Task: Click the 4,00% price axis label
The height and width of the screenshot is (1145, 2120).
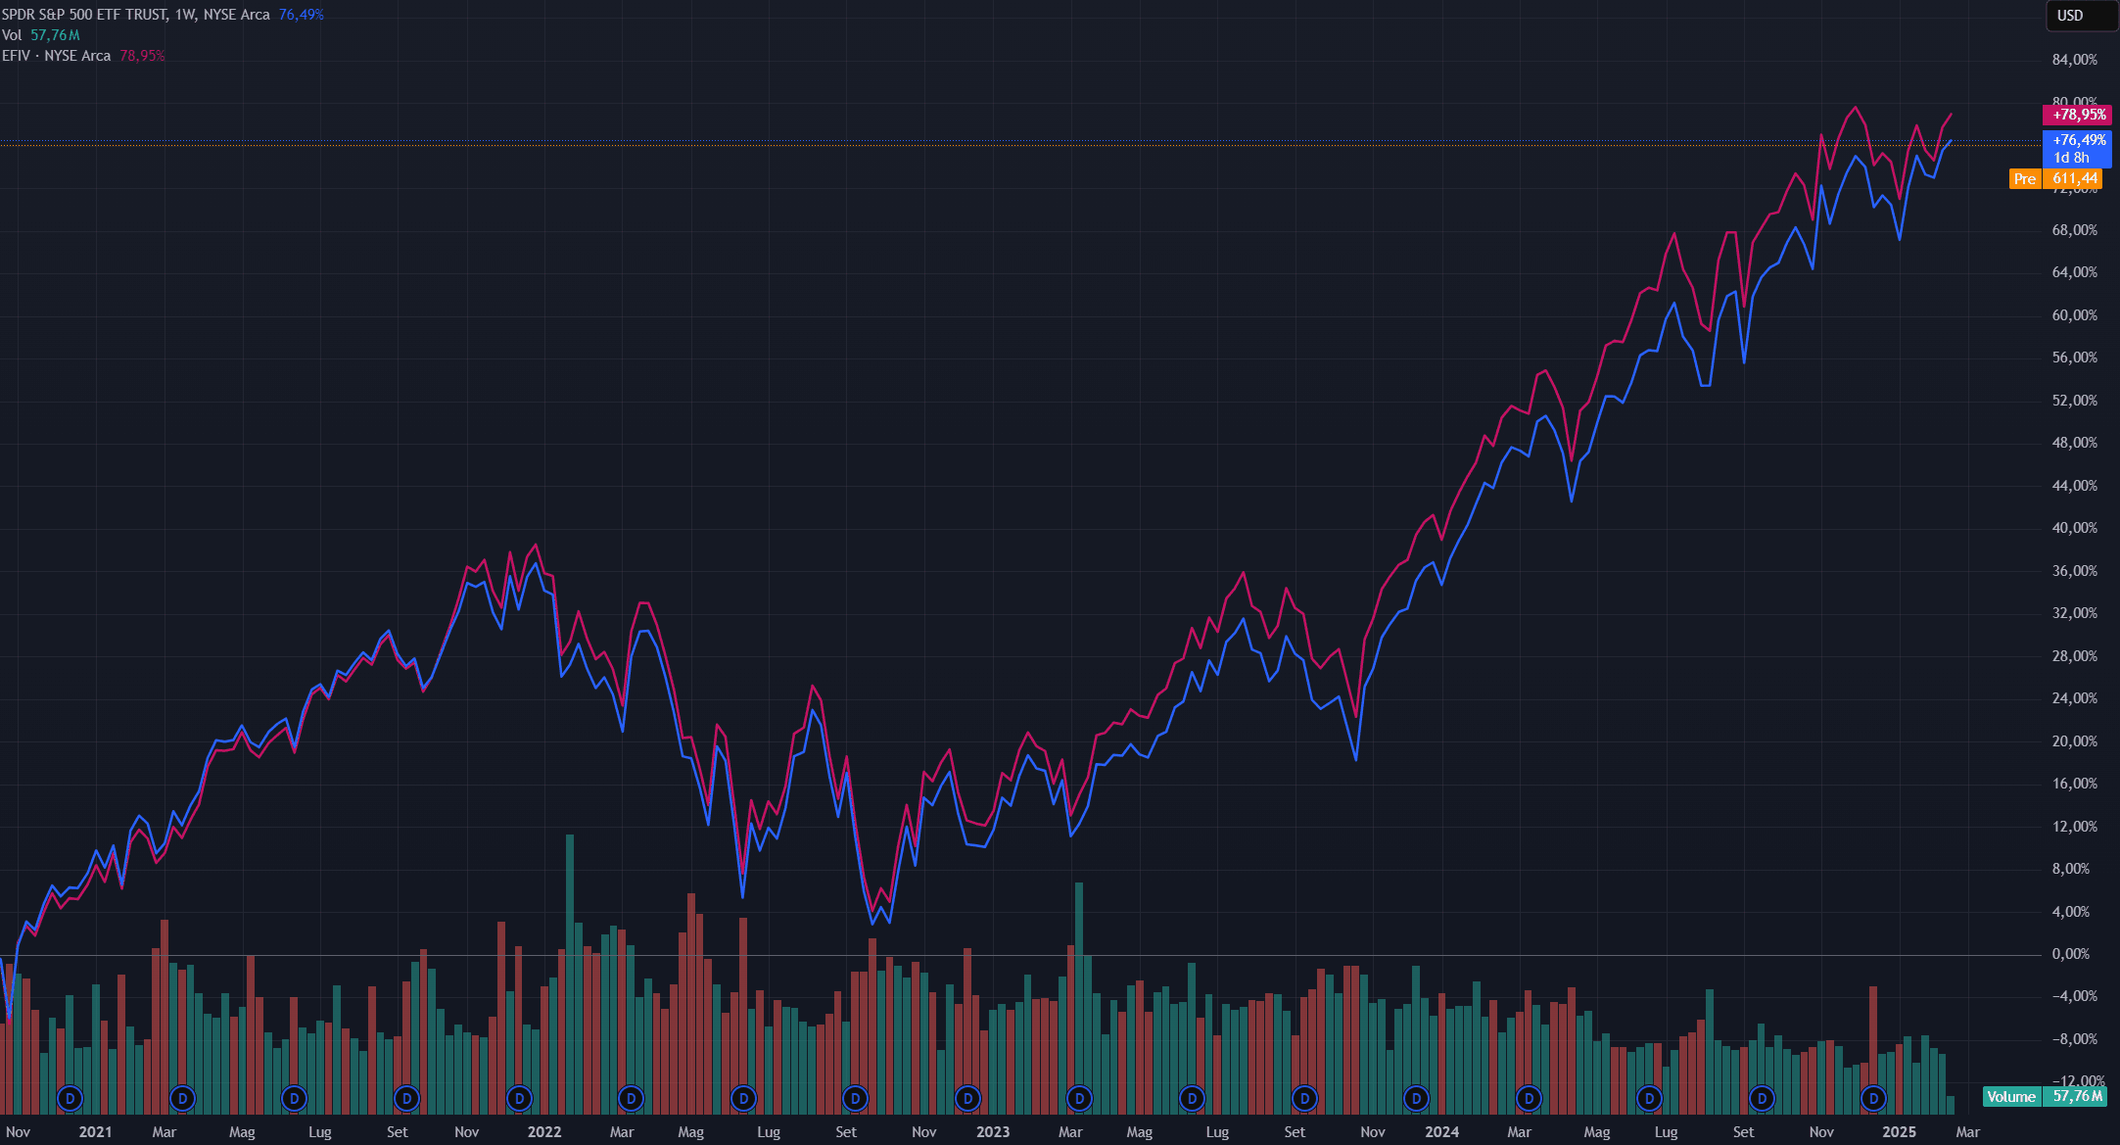Action: [2071, 912]
